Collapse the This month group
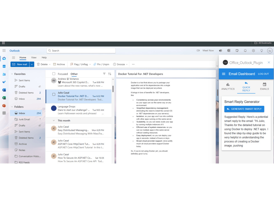Viewport: 274px width, 205px height. click(x=54, y=121)
